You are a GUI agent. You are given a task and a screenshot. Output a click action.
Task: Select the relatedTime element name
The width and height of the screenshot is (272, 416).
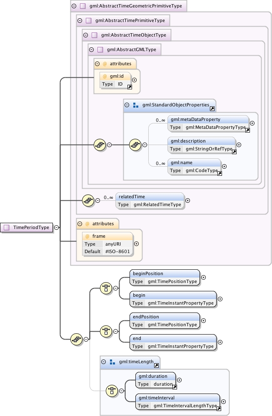click(132, 197)
